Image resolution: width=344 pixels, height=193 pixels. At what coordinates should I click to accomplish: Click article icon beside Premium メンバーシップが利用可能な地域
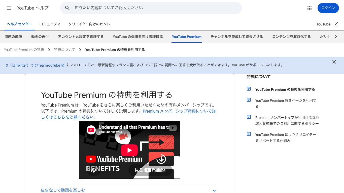(x=249, y=117)
